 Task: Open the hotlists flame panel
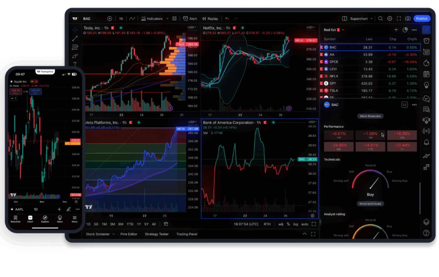pos(427,63)
